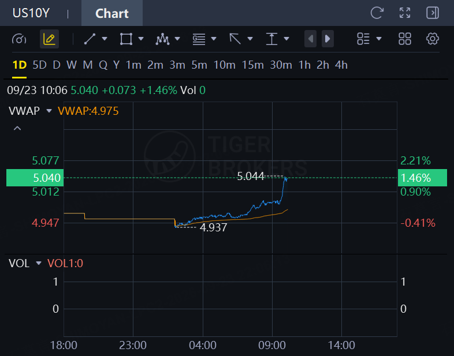This screenshot has width=454, height=356.
Task: Select the 15m interval tab
Action: pyautogui.click(x=253, y=65)
